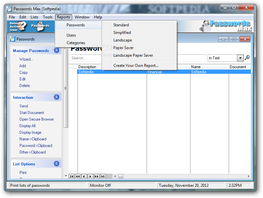
Task: Click the search magnifying glass icon
Action: pyautogui.click(x=247, y=58)
